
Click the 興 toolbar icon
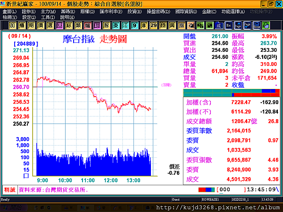pyautogui.click(x=172, y=25)
